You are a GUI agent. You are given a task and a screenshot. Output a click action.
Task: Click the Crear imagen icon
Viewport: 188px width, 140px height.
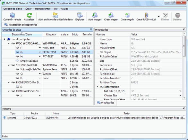tap(111, 15)
